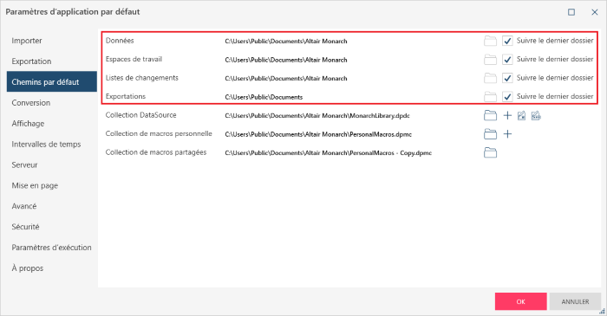Switch to Mise en page section
The height and width of the screenshot is (316, 607).
51,185
